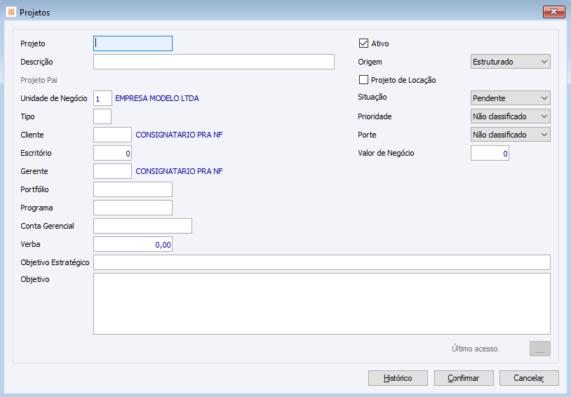Click the Último acesso label
Viewport: 571px width, 397px height.
tap(474, 349)
